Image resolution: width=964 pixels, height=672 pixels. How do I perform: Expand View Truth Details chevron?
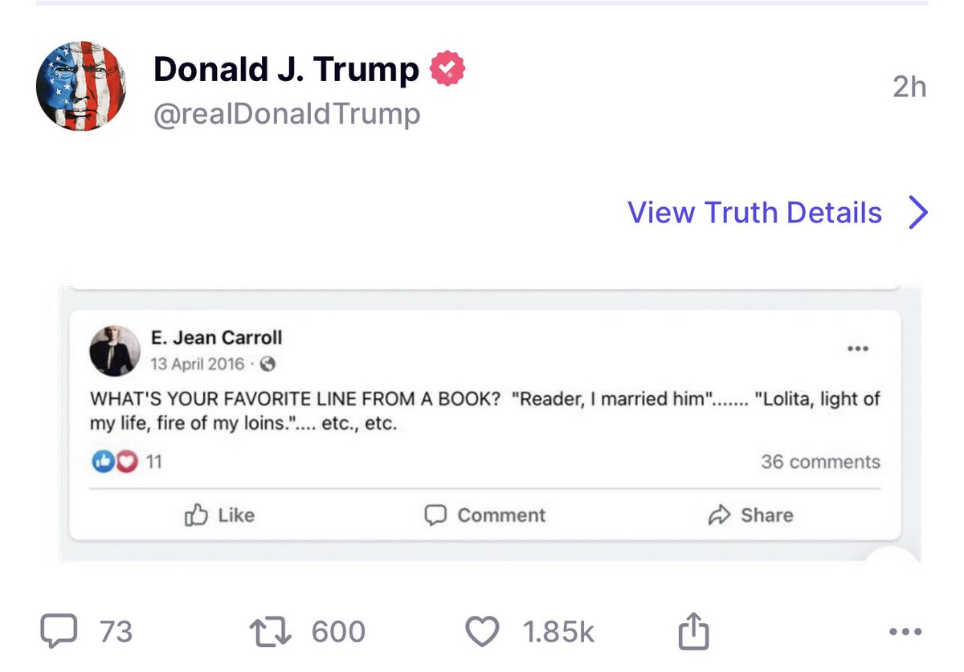918,213
